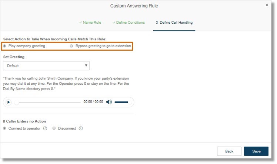Click the Back button
The height and width of the screenshot is (164, 277).
[229, 151]
